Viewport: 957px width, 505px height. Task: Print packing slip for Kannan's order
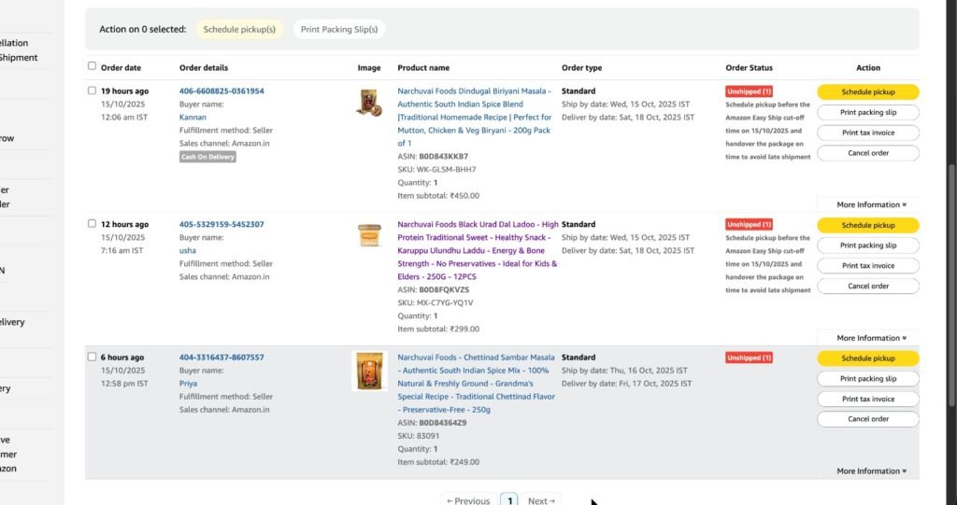click(868, 112)
